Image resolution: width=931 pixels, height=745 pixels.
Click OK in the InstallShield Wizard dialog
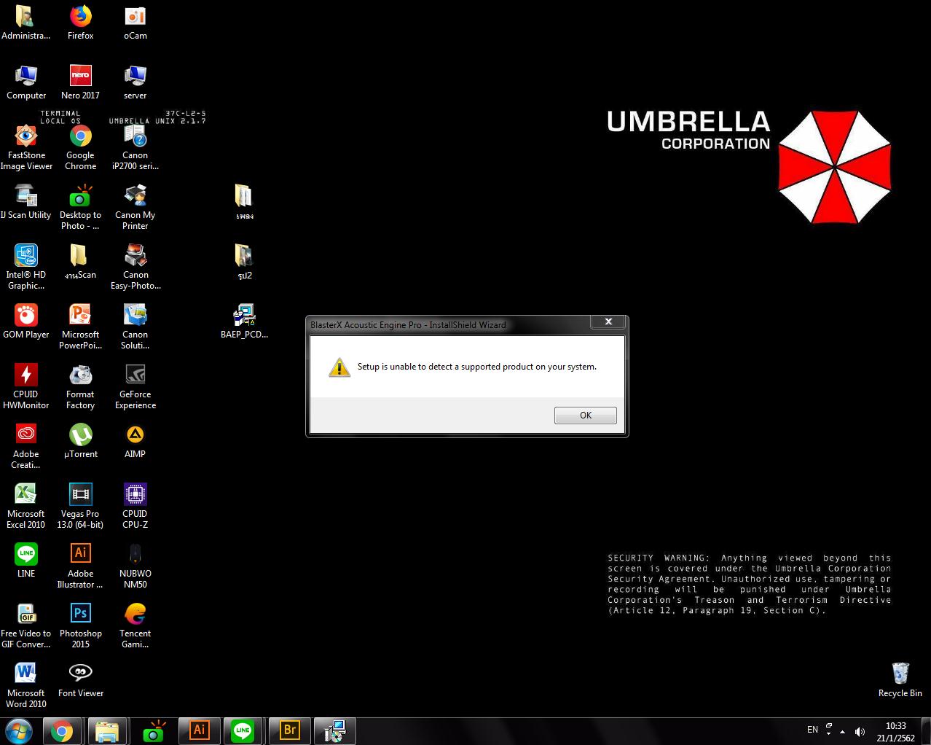tap(585, 415)
